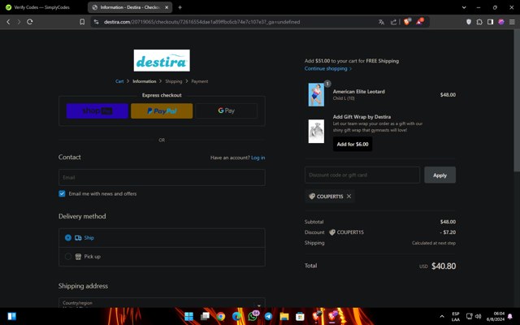Open Microsoft Store from the taskbar
The width and height of the screenshot is (520, 325).
(x=300, y=316)
